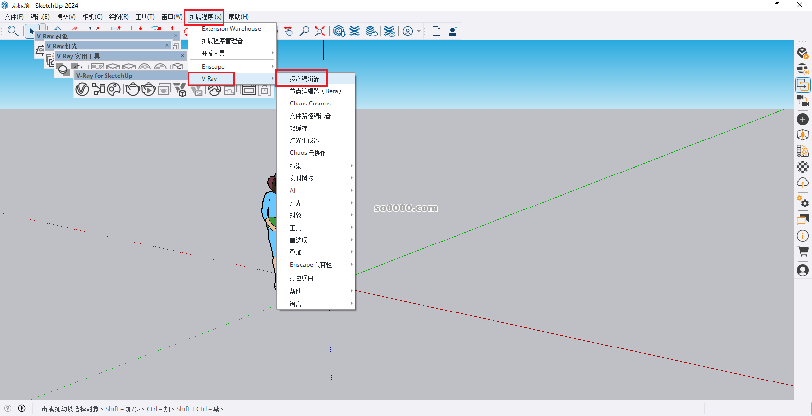Expand the 首选项 submenu

[316, 240]
